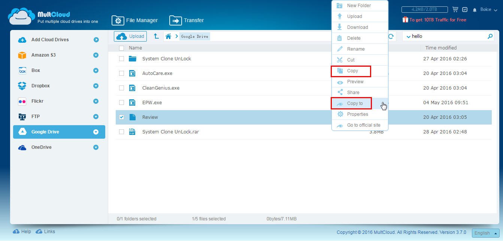Sort by the Name column header
503x241 pixels.
click(x=135, y=48)
